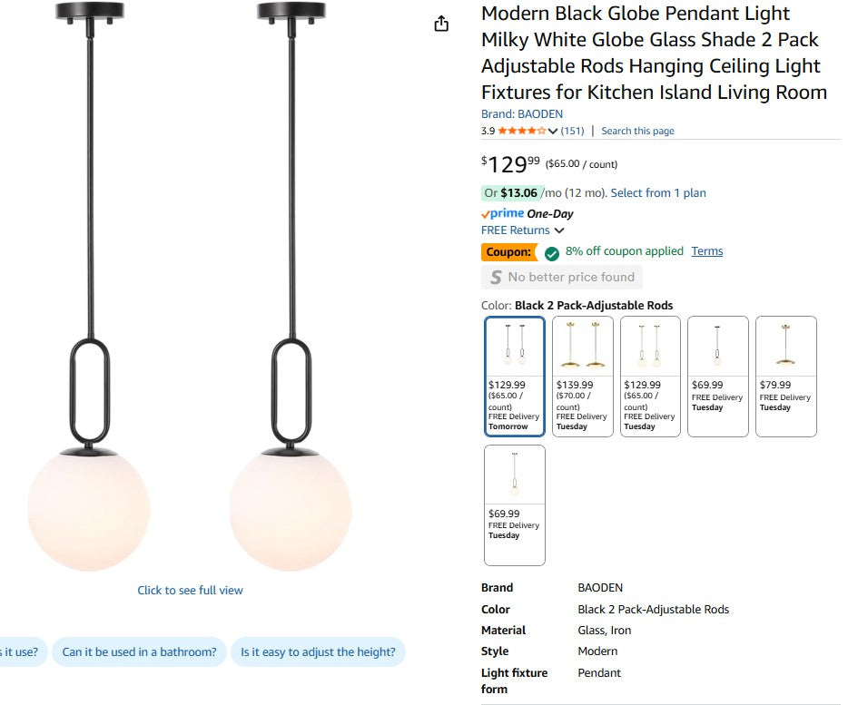The width and height of the screenshot is (848, 705).
Task: Click the 3.9 rating value
Action: pyautogui.click(x=488, y=131)
